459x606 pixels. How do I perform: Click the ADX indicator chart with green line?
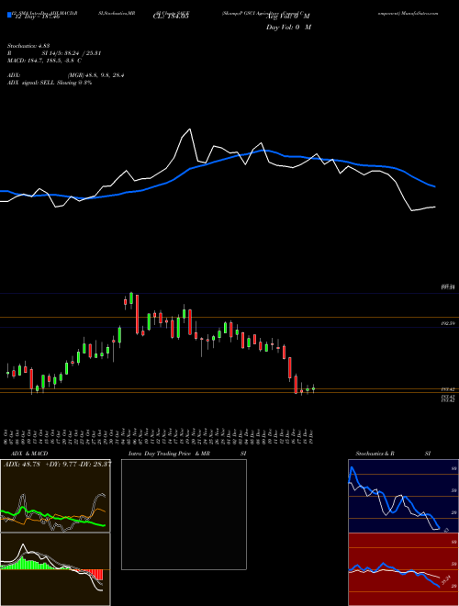point(55,496)
